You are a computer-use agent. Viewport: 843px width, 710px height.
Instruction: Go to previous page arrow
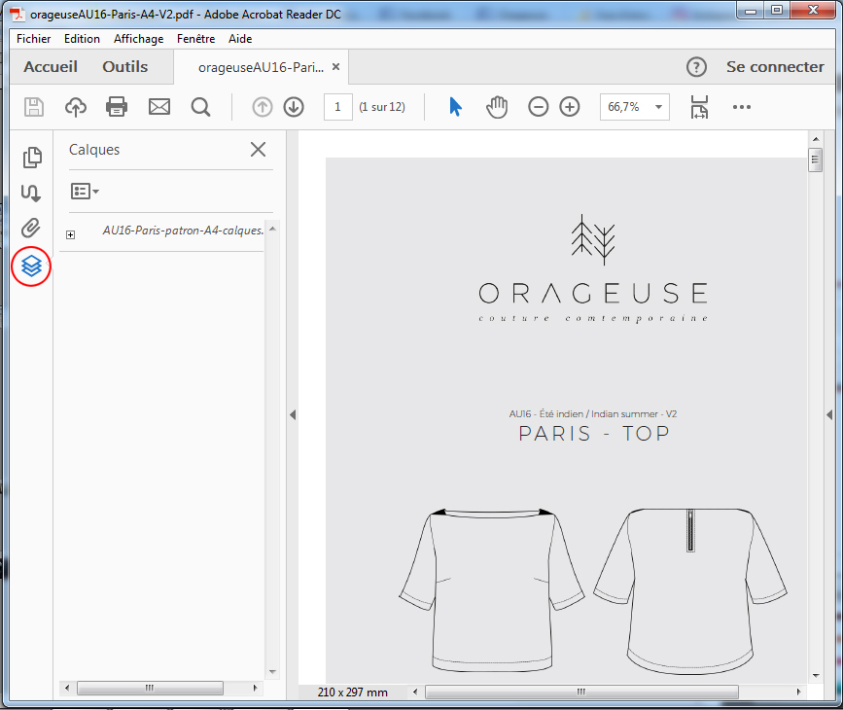263,107
